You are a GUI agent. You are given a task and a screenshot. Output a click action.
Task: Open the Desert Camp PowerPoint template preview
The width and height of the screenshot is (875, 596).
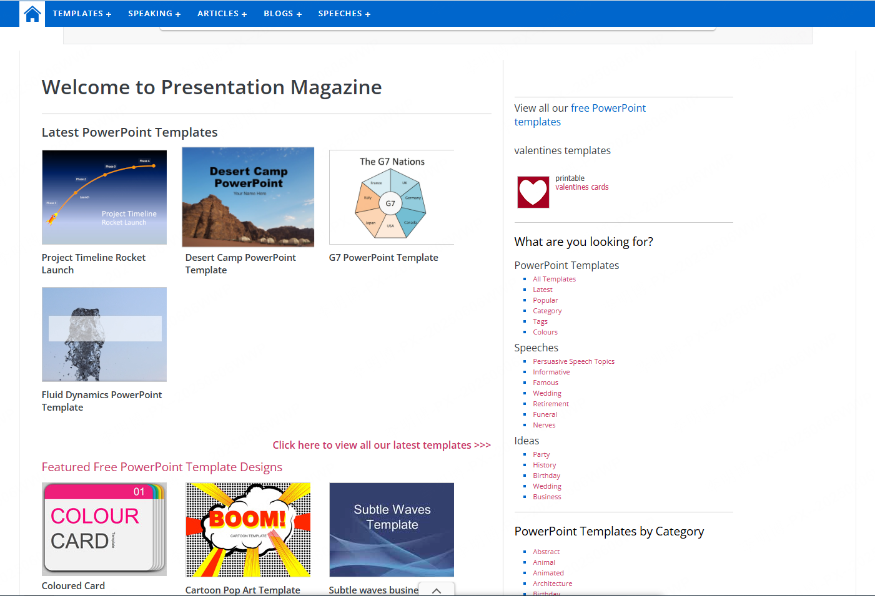(247, 197)
